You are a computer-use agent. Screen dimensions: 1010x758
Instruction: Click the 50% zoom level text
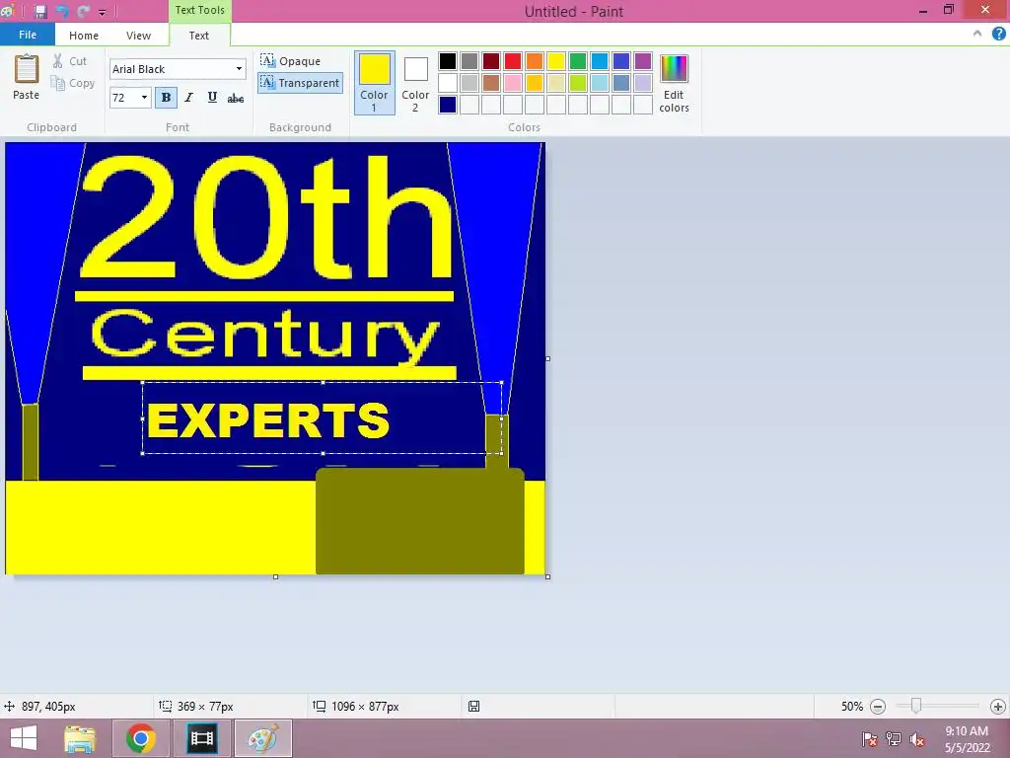[x=851, y=707]
